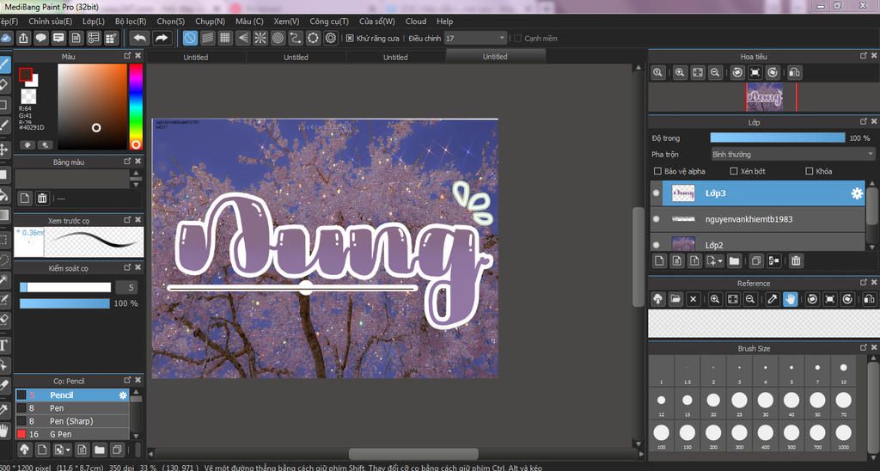Flip the navigator view horizontally
This screenshot has width=880, height=471.
(794, 72)
